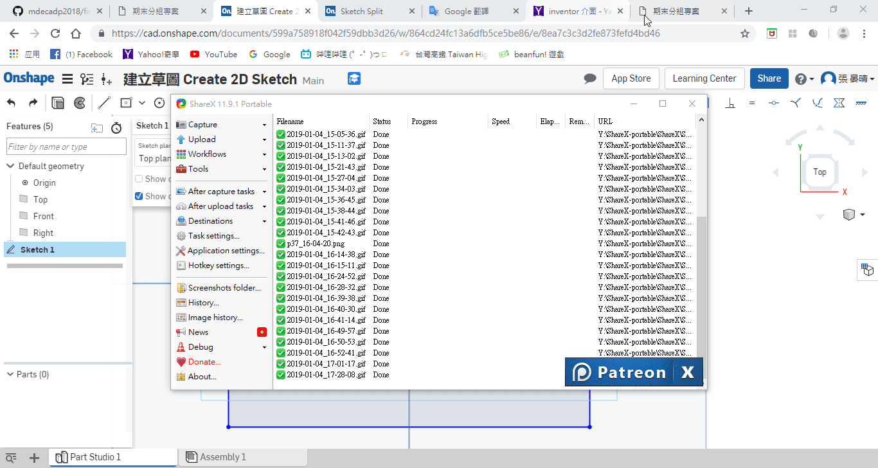This screenshot has width=878, height=468.
Task: Click the tab manager icon at bottom left
Action: (x=11, y=458)
